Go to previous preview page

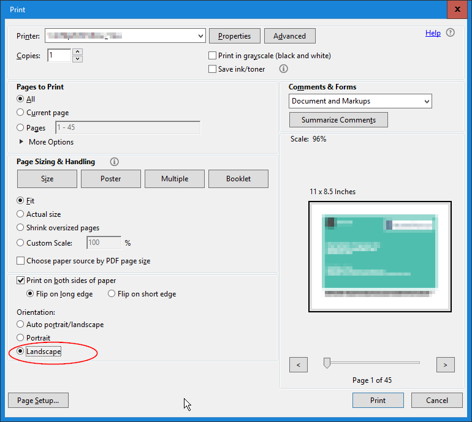click(x=299, y=365)
